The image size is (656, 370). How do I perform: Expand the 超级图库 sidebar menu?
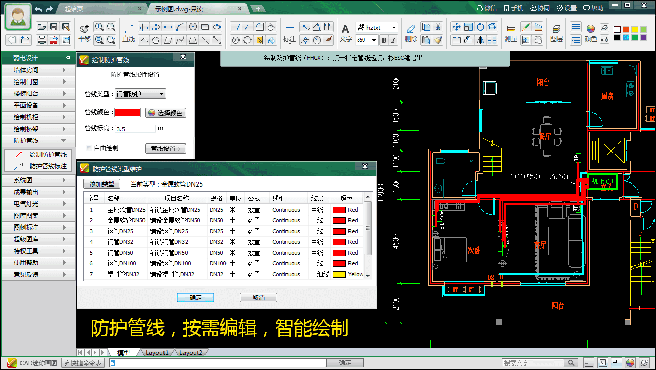(38, 239)
